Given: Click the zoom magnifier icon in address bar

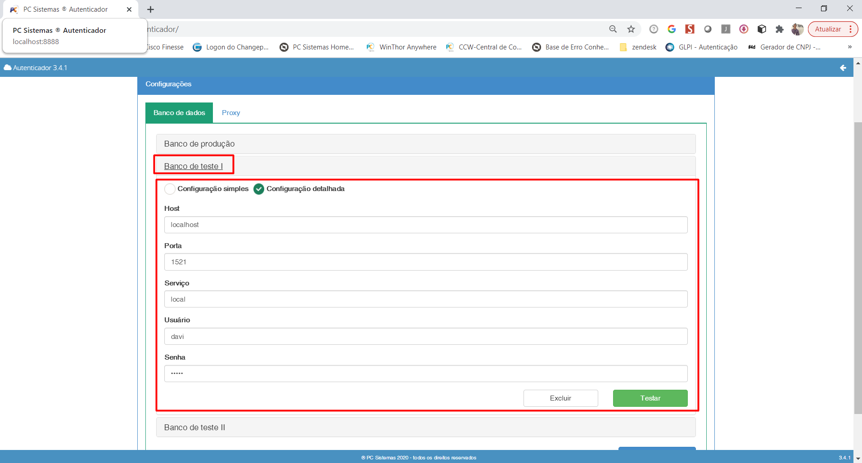Looking at the screenshot, I should point(613,29).
